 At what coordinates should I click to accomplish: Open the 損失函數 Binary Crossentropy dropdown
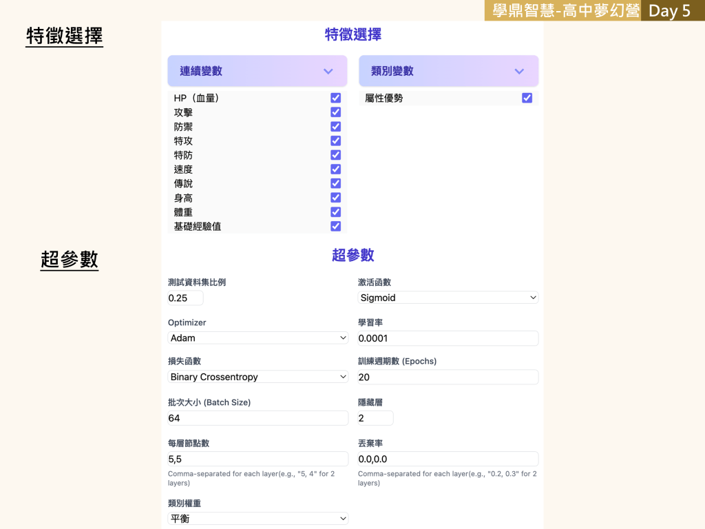[258, 377]
